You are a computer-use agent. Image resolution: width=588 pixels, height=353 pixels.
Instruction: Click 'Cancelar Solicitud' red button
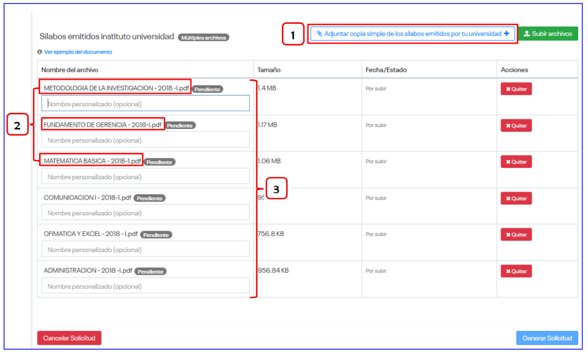pos(69,338)
